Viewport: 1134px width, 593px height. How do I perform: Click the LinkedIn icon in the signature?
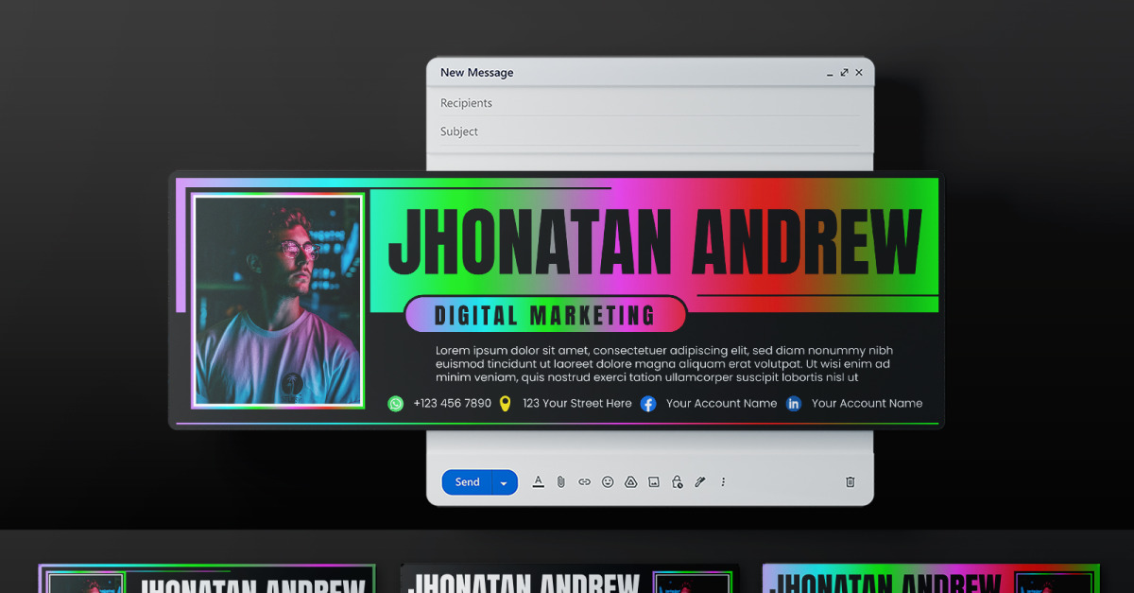coord(794,404)
